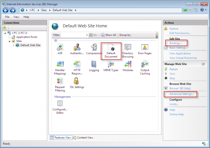
Task: Open the ASP feature icon
Action: (x=60, y=49)
